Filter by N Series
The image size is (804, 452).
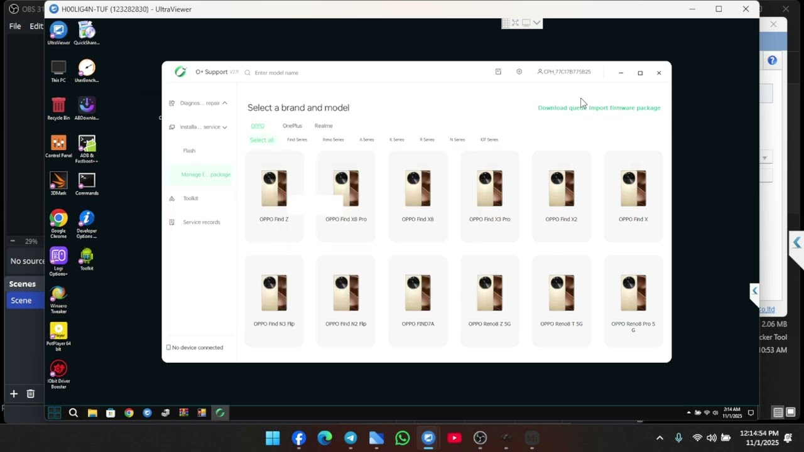coord(457,139)
